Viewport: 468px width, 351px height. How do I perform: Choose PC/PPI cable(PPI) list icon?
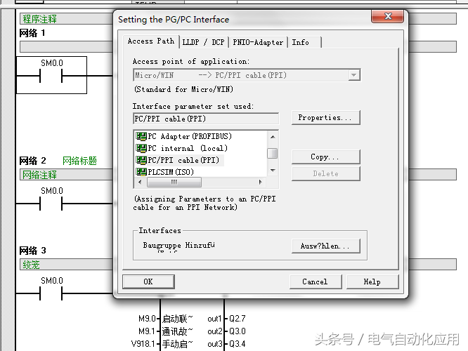[x=141, y=160]
